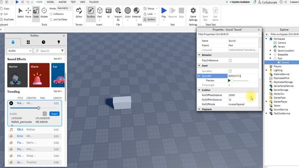This screenshot has width=299, height=168.
Task: Expand the Lighting tree node
Action: [267, 70]
